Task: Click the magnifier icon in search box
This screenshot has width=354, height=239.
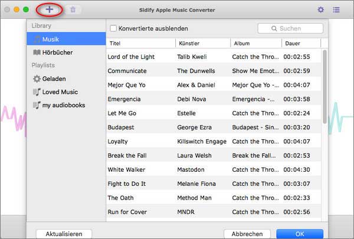Action: tap(274, 28)
